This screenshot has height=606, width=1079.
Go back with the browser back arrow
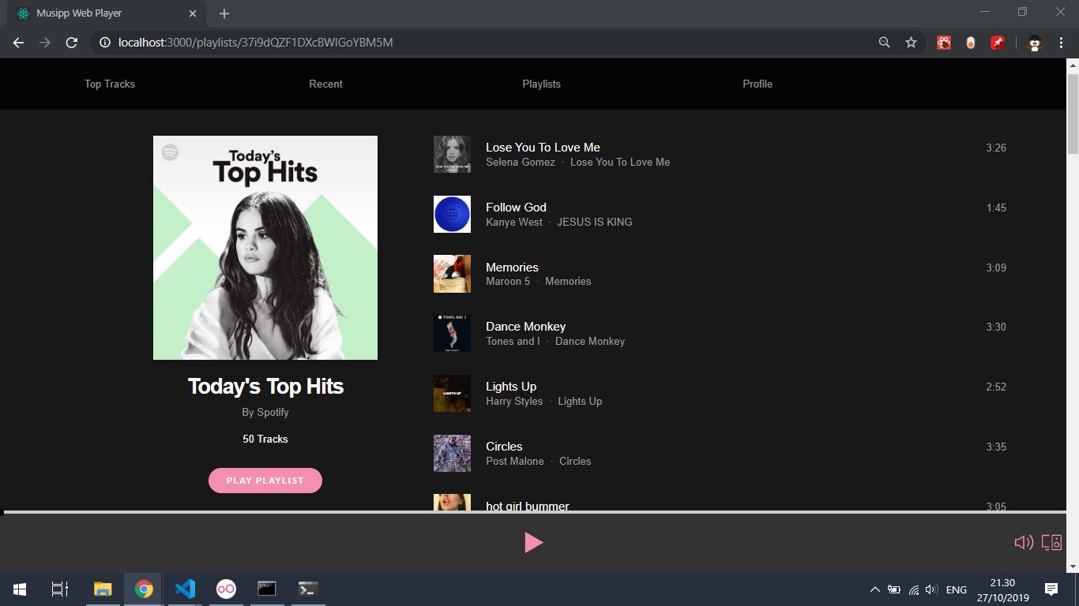[18, 43]
